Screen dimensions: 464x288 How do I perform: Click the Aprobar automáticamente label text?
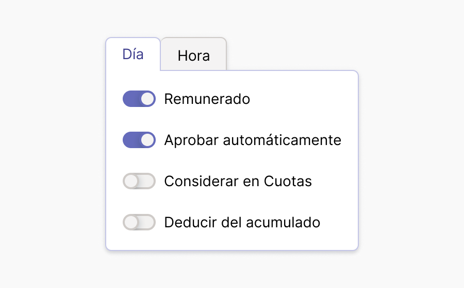click(x=253, y=140)
